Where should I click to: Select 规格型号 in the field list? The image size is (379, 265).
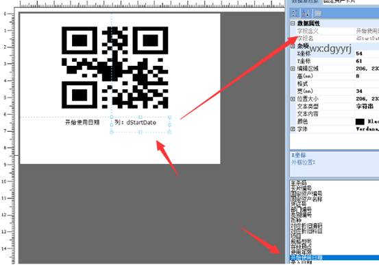pos(301,241)
